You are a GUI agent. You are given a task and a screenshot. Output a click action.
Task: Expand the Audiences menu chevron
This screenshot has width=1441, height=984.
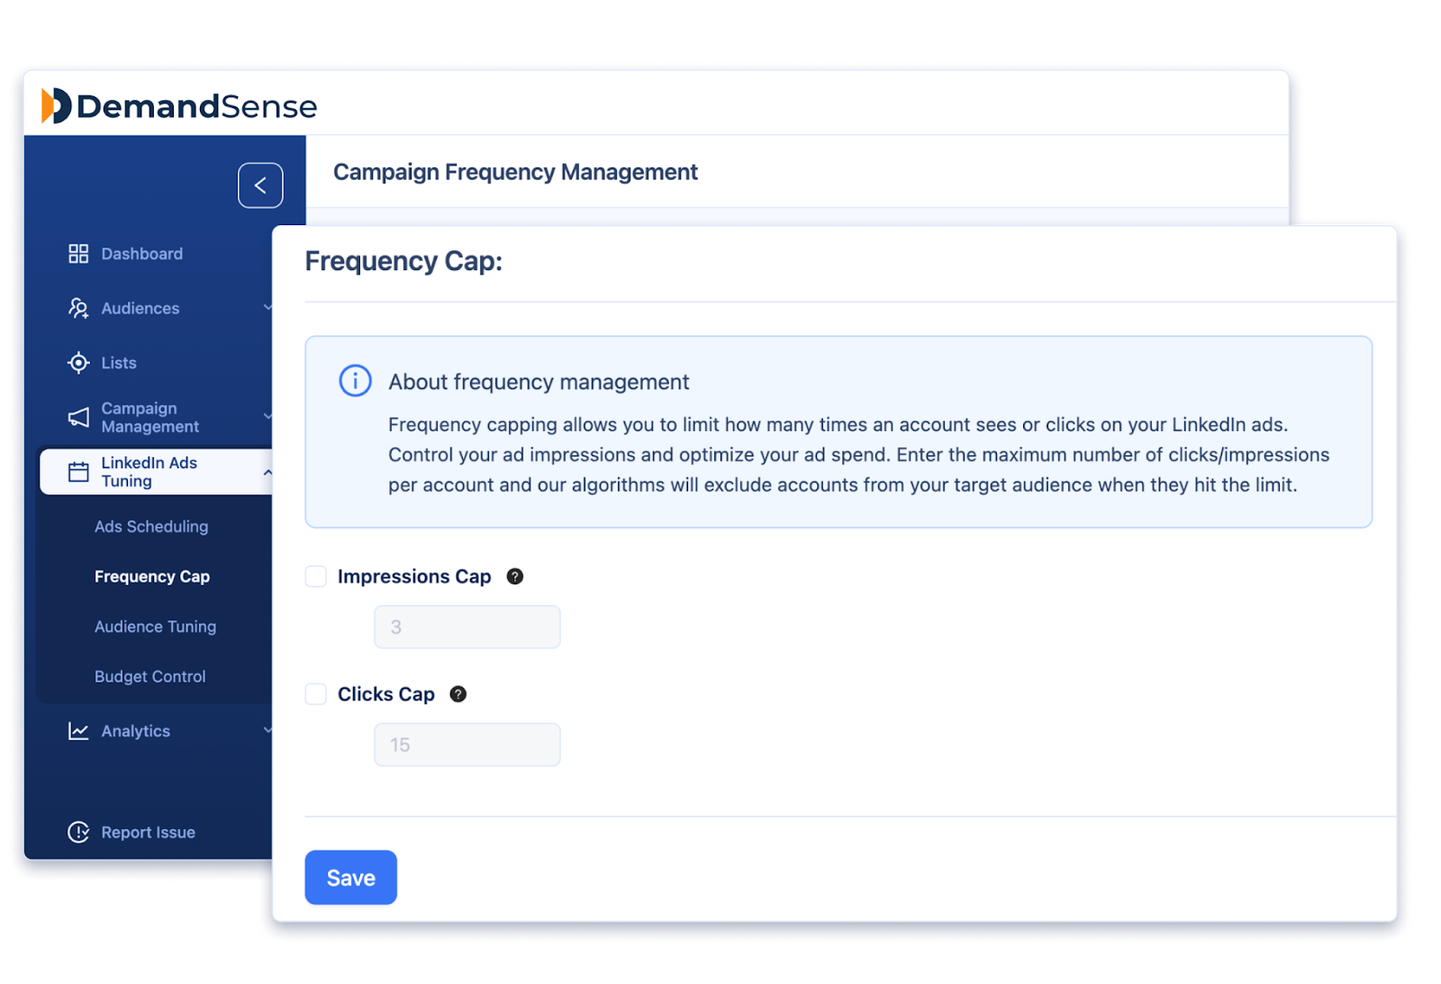[267, 308]
